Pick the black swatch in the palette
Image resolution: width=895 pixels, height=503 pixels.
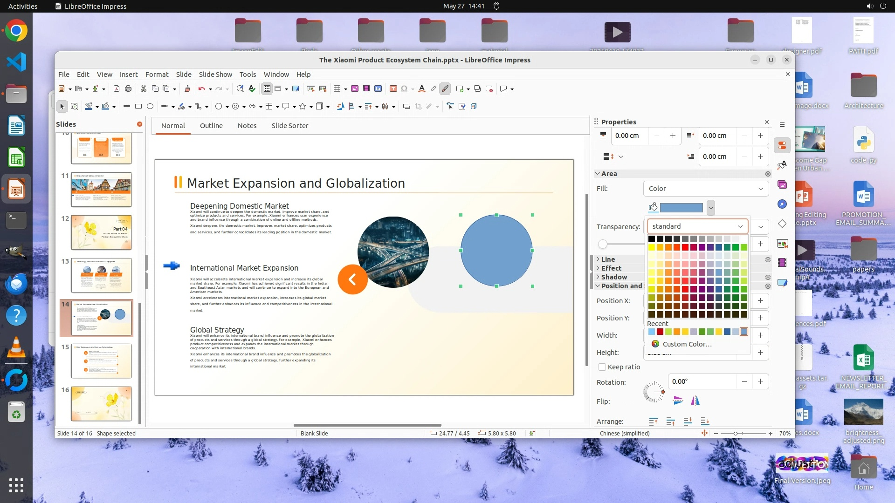click(651, 239)
